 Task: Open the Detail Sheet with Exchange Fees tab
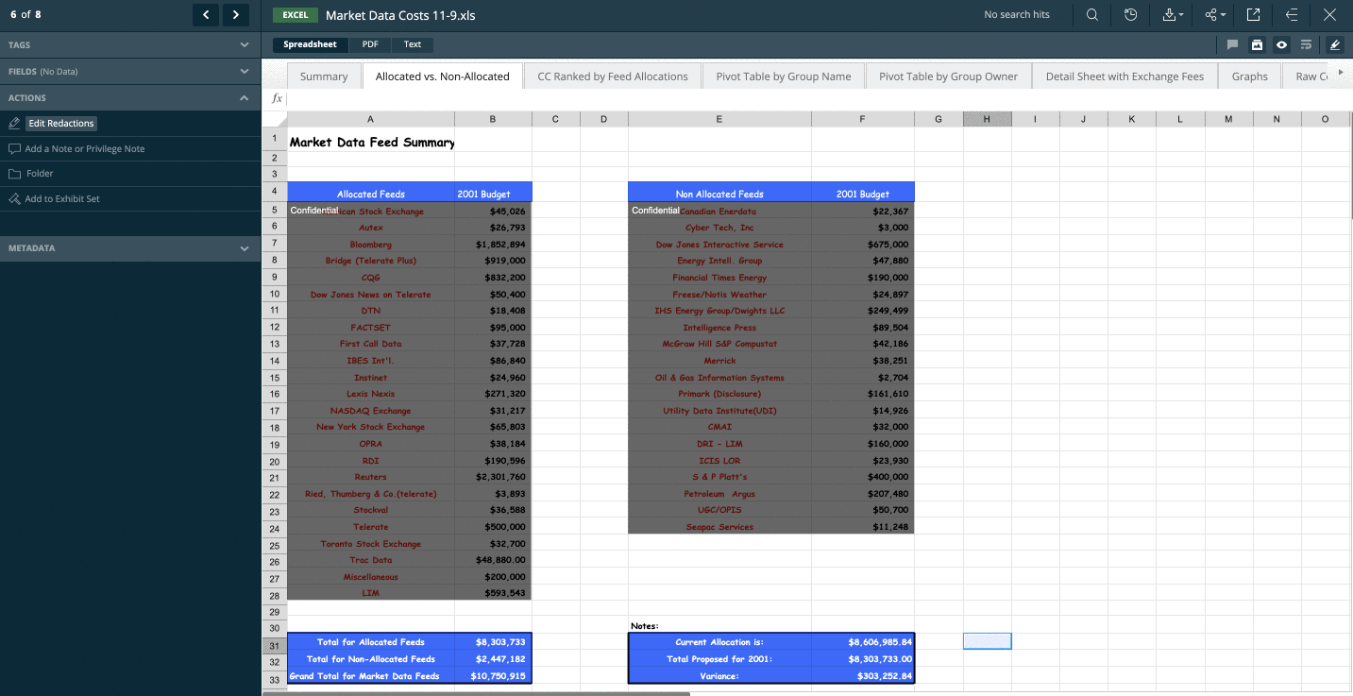pos(1125,76)
